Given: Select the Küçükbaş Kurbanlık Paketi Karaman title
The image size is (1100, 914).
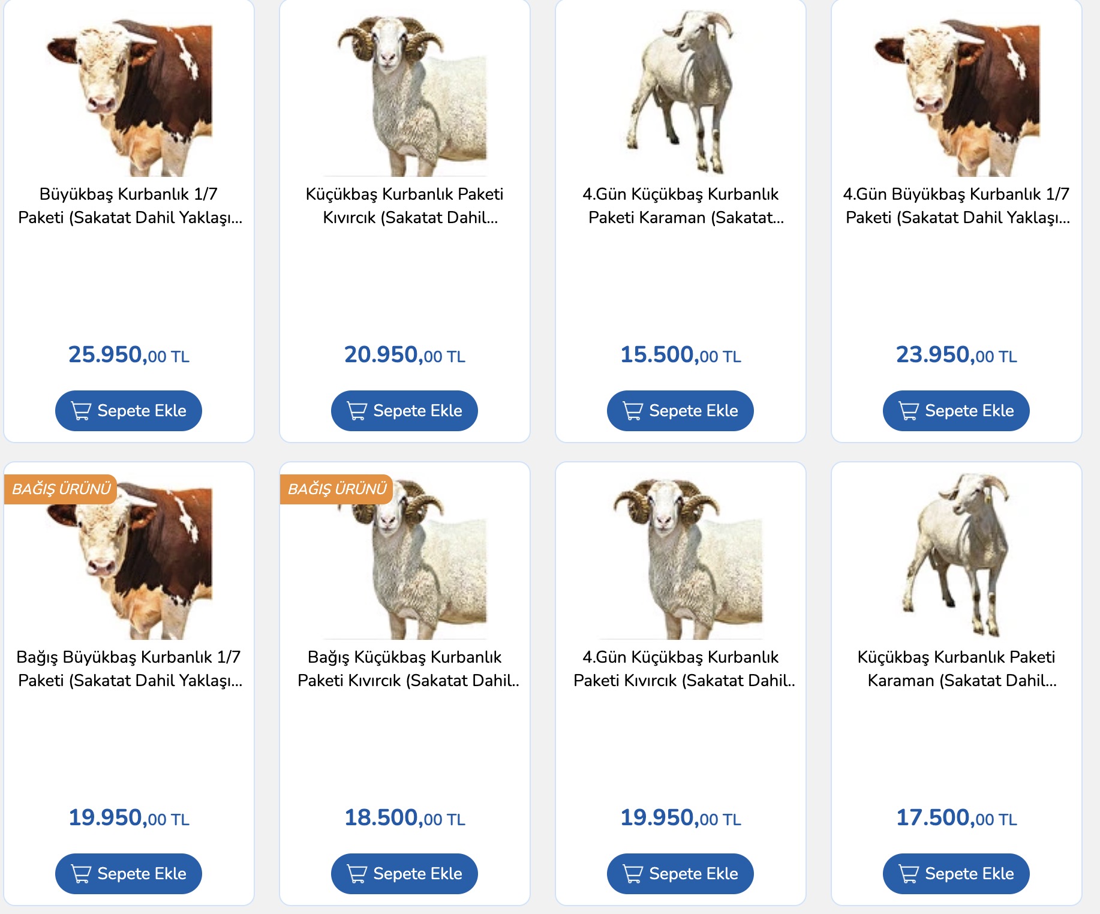Looking at the screenshot, I should tap(957, 669).
